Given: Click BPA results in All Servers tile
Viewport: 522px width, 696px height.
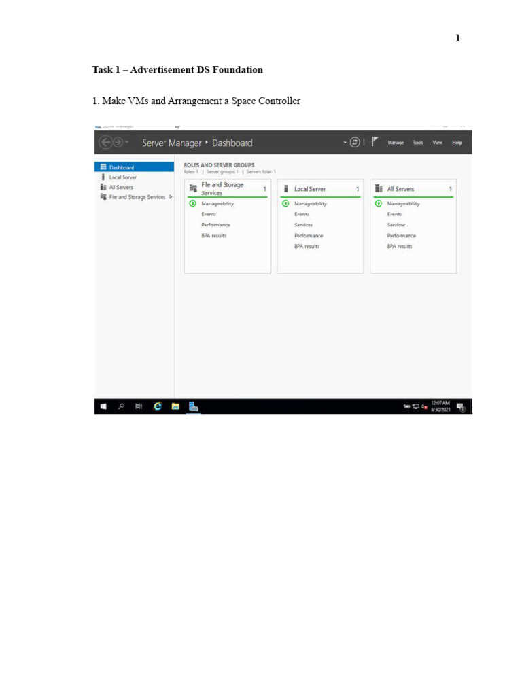Looking at the screenshot, I should [x=400, y=246].
